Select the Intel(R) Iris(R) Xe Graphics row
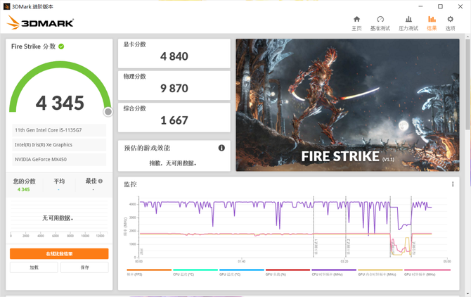The width and height of the screenshot is (471, 297). click(x=59, y=144)
